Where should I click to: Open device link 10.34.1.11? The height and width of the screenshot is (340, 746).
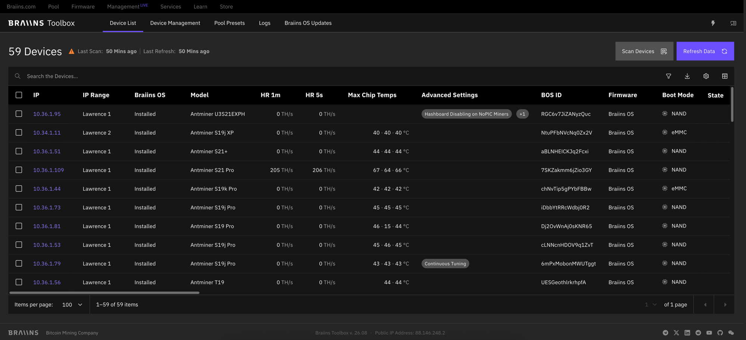tap(47, 133)
